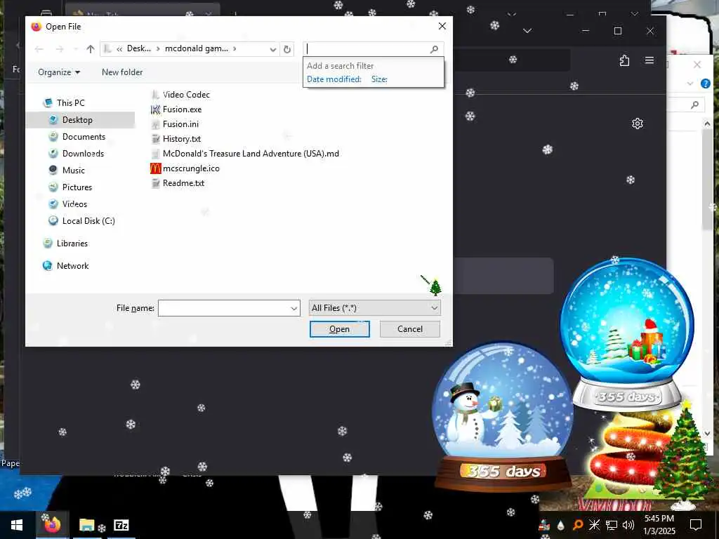719x539 pixels.
Task: Select Network in navigation pane
Action: click(x=72, y=266)
